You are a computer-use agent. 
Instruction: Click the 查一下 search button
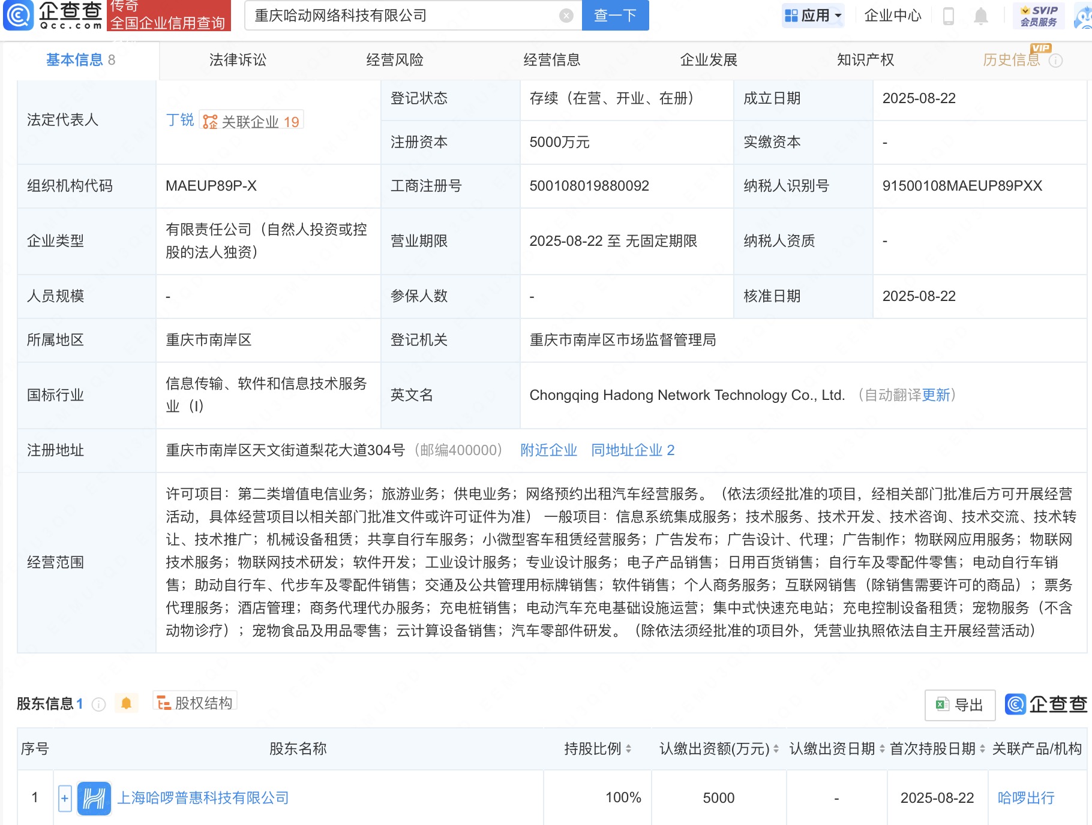615,16
